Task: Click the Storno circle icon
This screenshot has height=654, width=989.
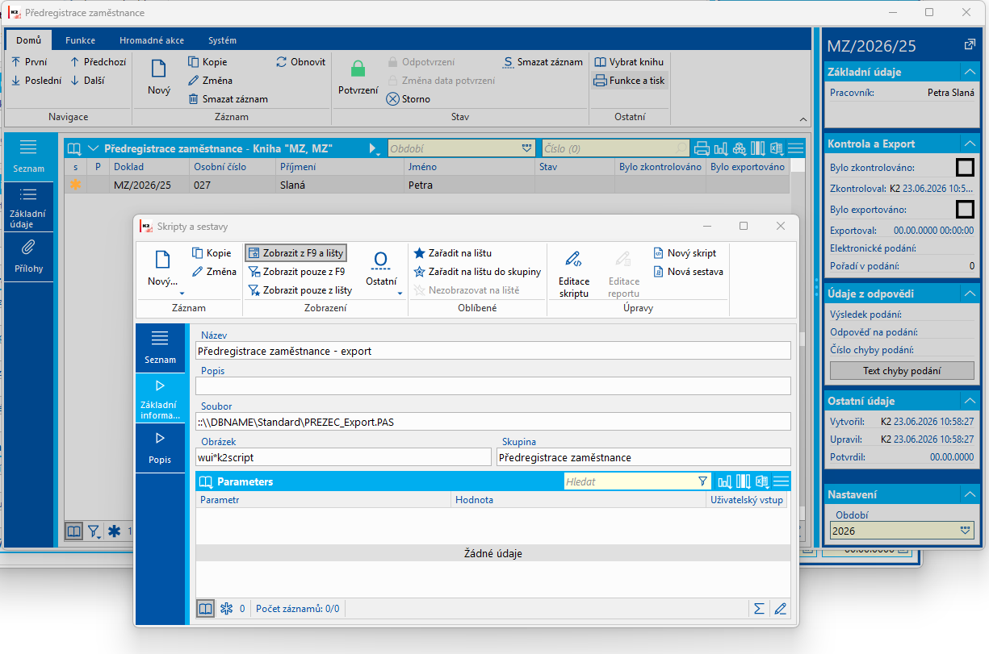Action: pyautogui.click(x=392, y=99)
